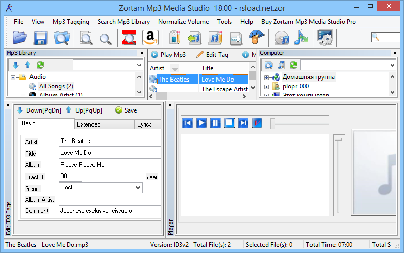Image resolution: width=404 pixels, height=253 pixels.
Task: Click Artist column sort arrow
Action: pos(175,69)
